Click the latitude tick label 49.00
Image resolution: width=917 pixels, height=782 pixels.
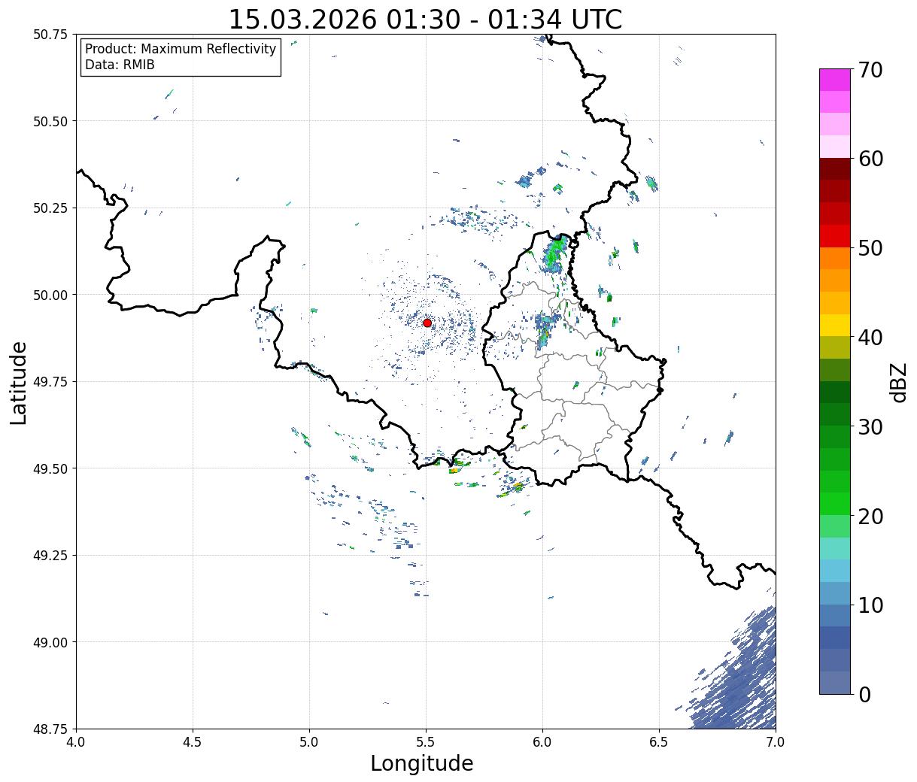tap(50, 642)
